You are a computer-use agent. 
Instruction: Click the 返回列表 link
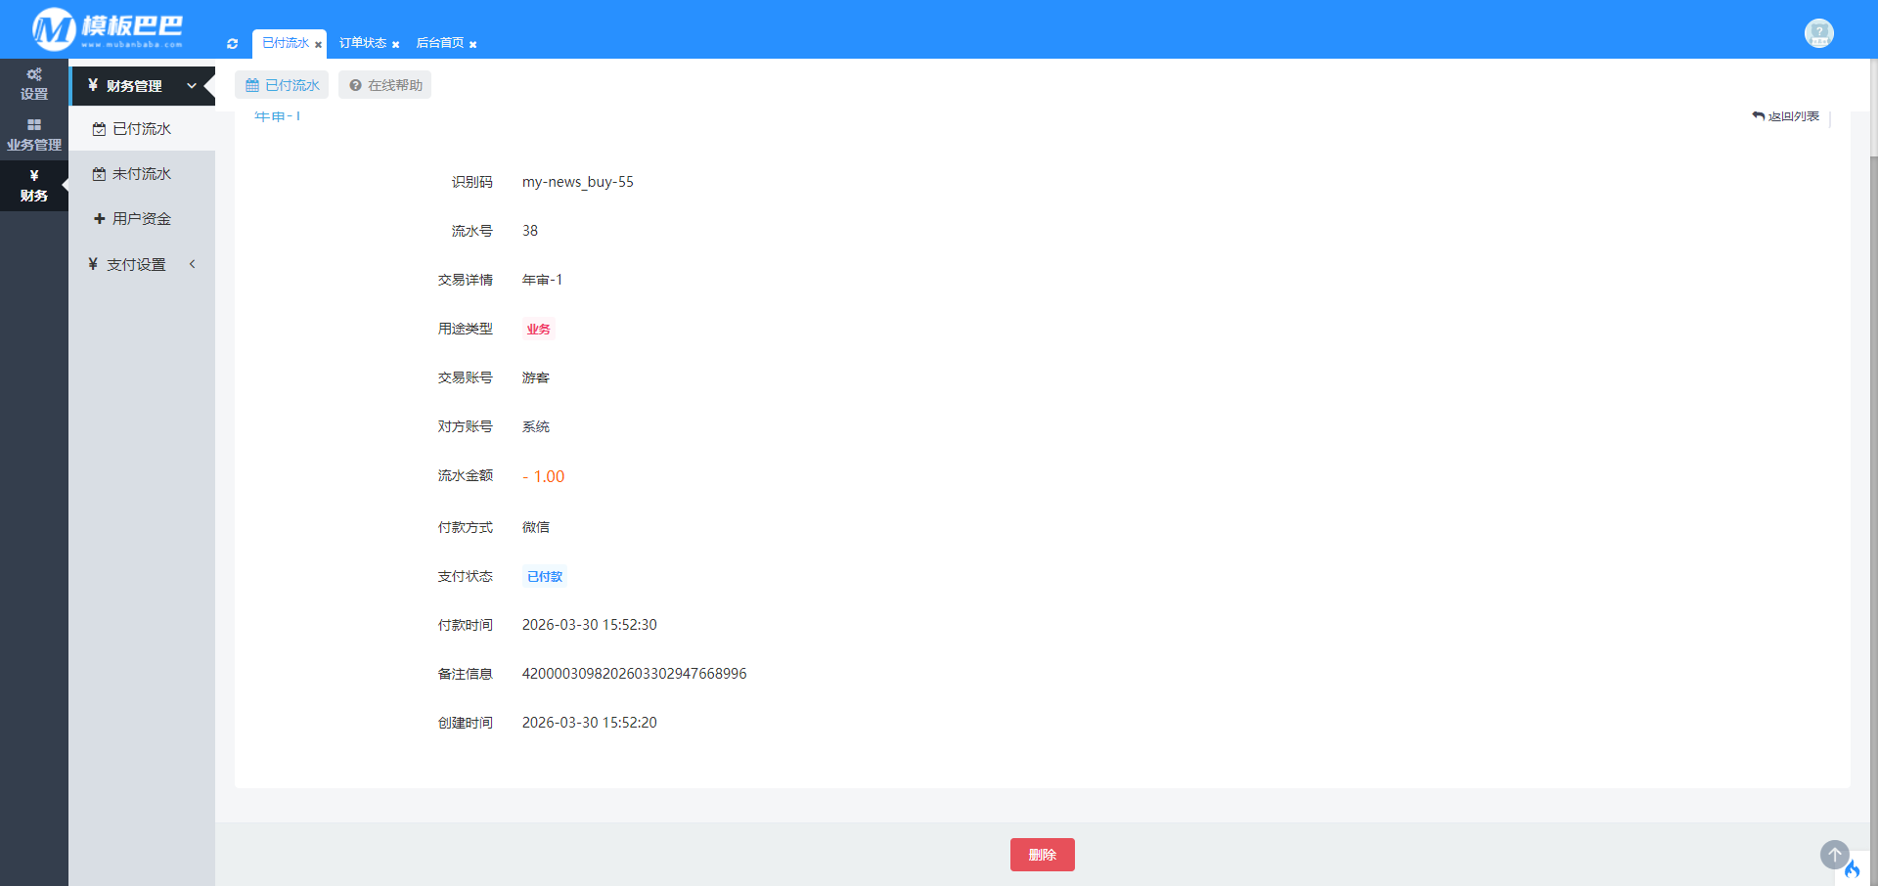click(1786, 116)
